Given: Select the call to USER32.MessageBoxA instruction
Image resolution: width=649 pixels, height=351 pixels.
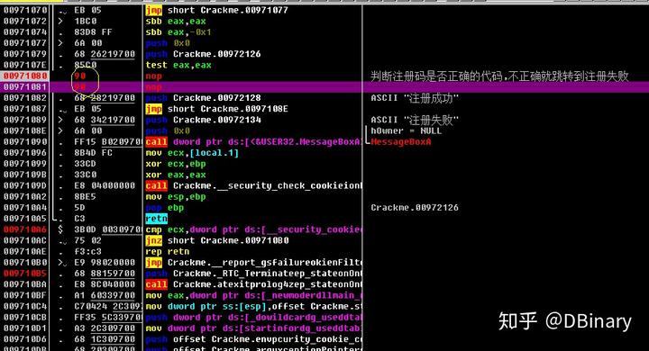Looking at the screenshot, I should coord(253,142).
